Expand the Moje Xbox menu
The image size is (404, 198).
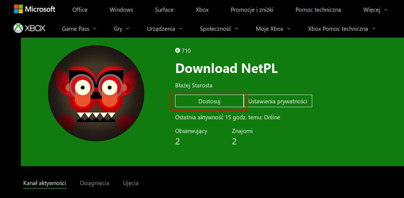(273, 29)
